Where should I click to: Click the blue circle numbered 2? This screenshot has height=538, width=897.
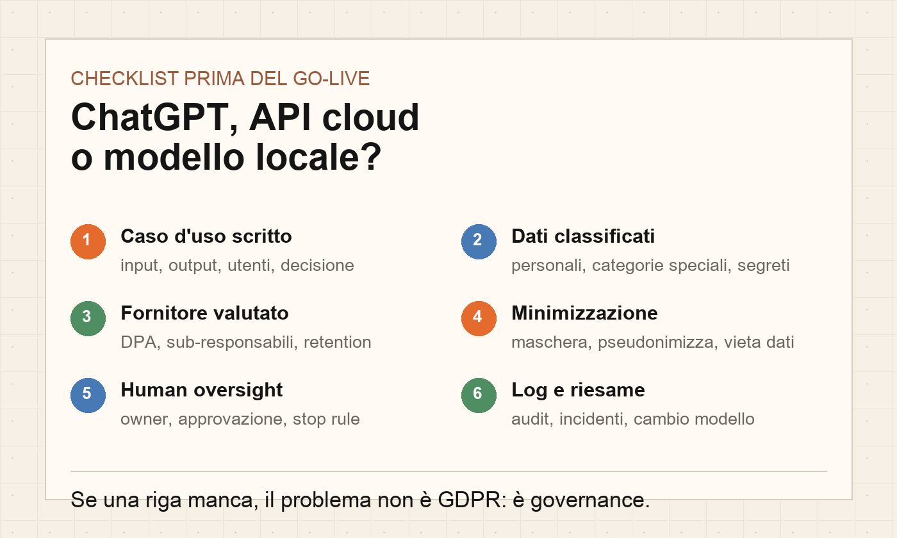point(479,241)
